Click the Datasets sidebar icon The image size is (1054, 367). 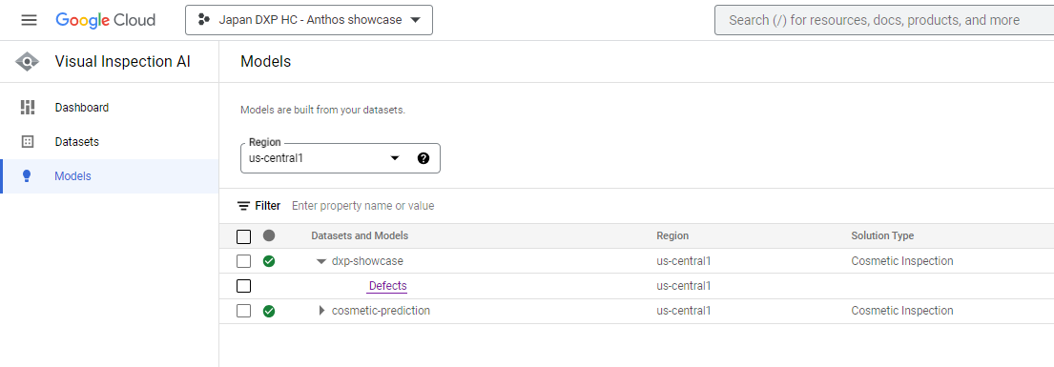28,142
